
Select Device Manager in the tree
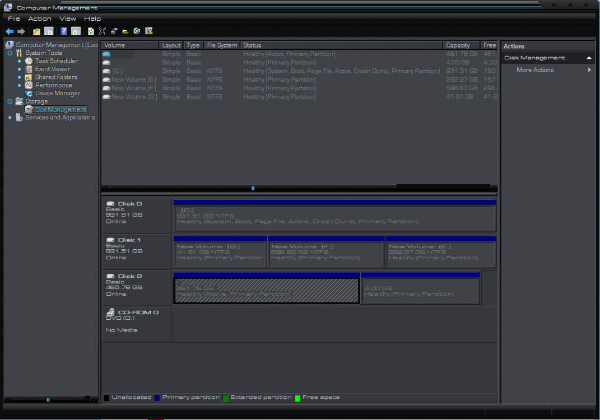click(57, 94)
